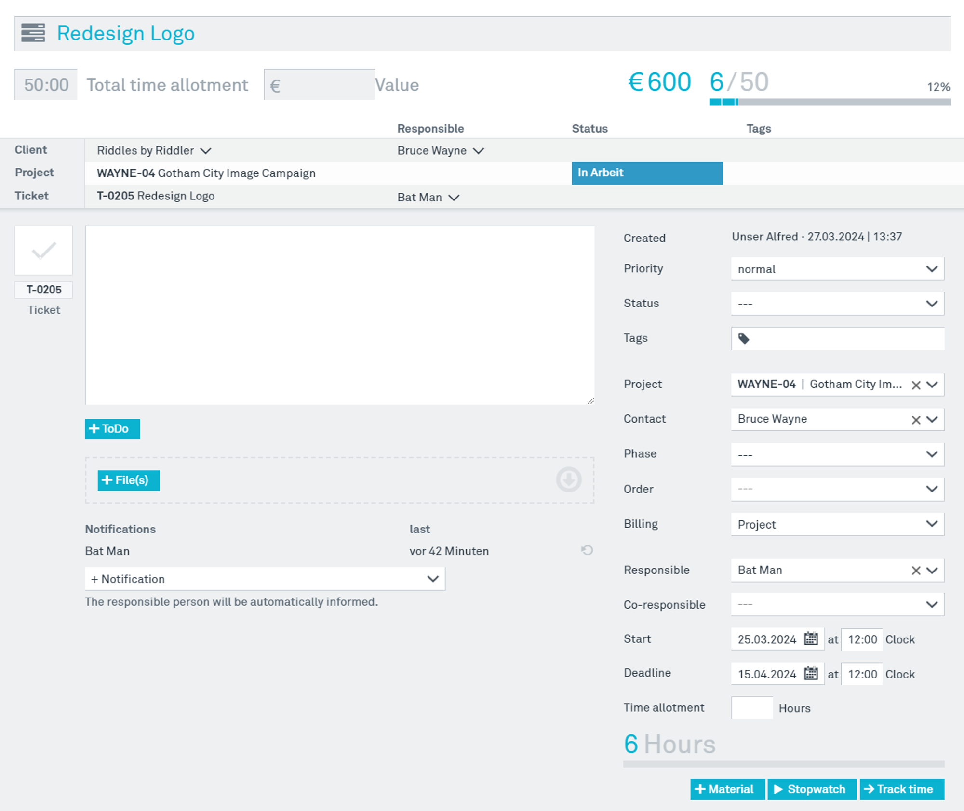Click the euro Value input field
The image size is (964, 811).
[x=320, y=85]
